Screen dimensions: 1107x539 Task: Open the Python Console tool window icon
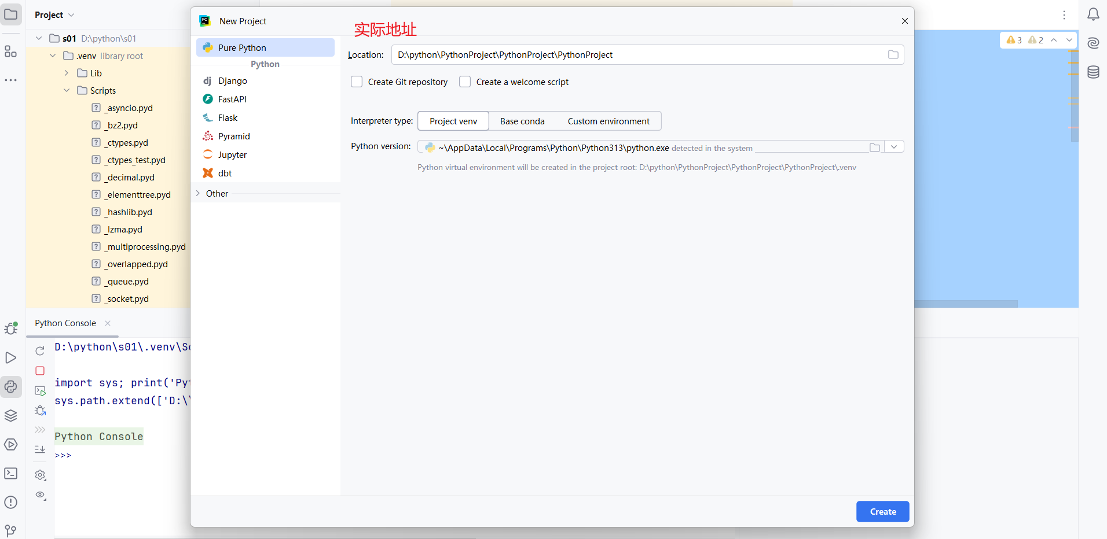tap(11, 386)
